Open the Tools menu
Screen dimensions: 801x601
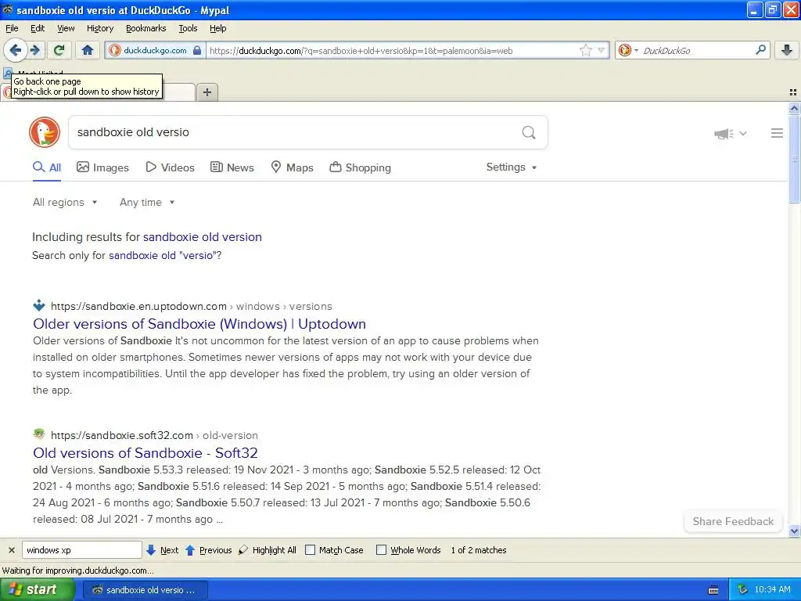pos(188,28)
